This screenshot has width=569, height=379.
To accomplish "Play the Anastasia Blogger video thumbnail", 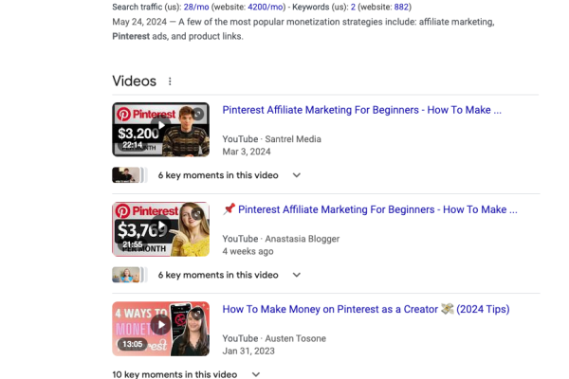I will click(161, 229).
